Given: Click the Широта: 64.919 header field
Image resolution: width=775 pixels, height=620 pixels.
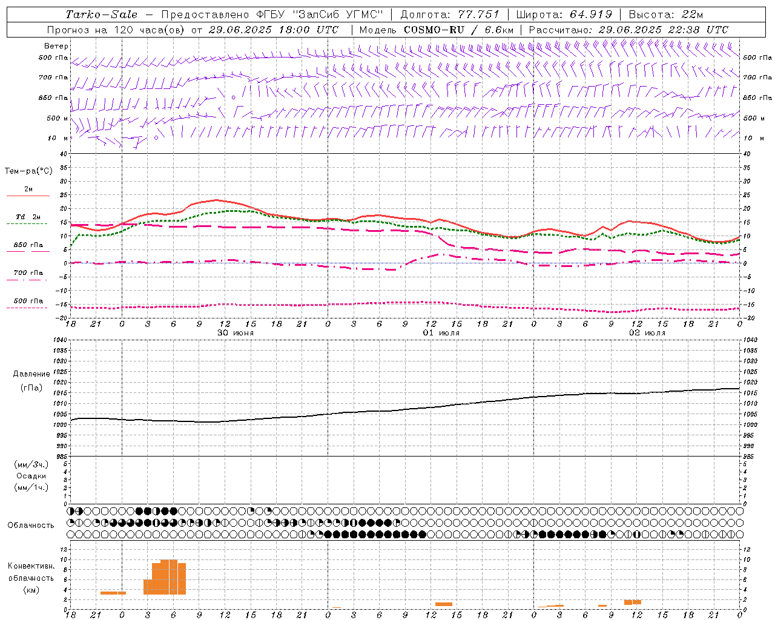Looking at the screenshot, I should click(564, 15).
